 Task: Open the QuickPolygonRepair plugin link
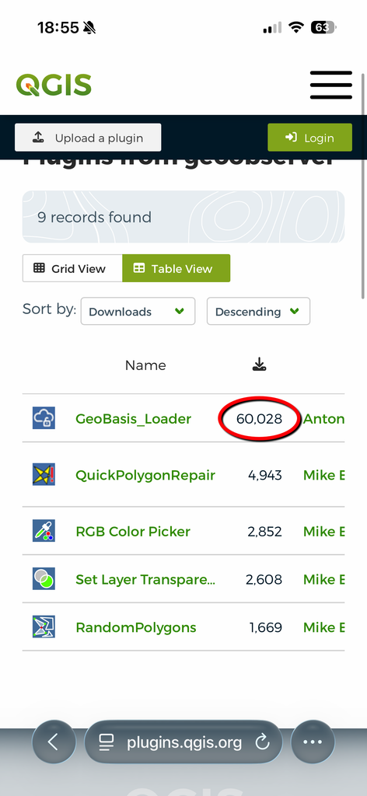[145, 475]
